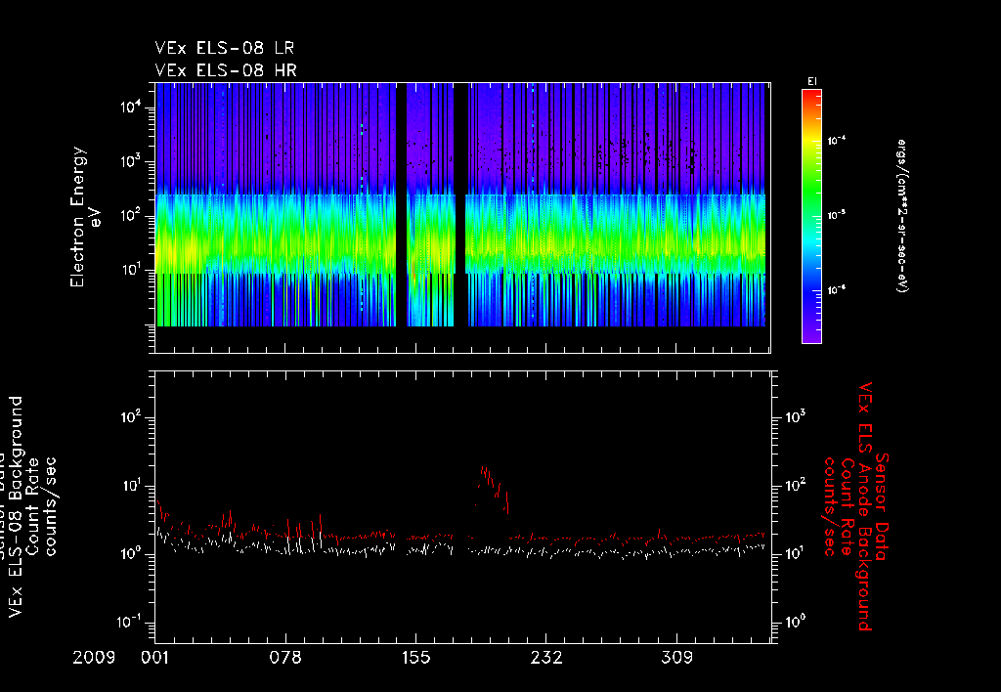Click the day '309' axis label

pyautogui.click(x=676, y=658)
